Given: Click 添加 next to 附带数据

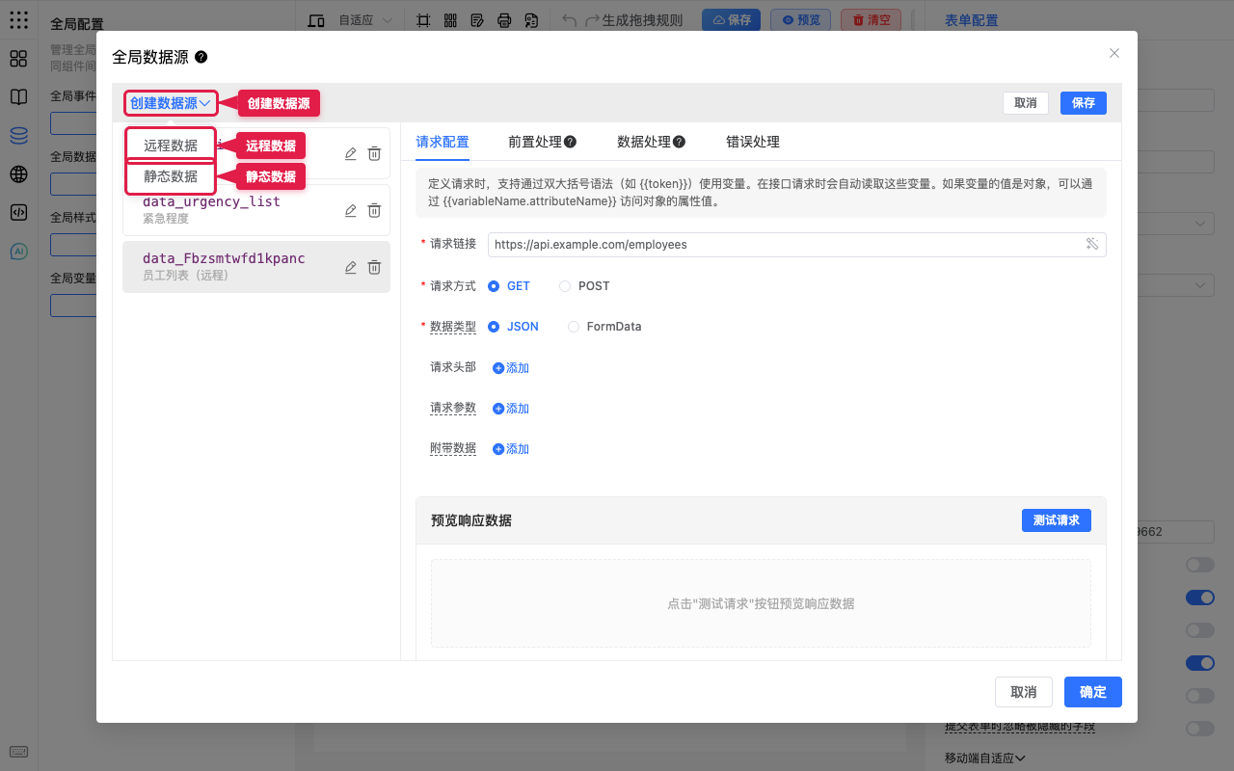Looking at the screenshot, I should click(511, 449).
